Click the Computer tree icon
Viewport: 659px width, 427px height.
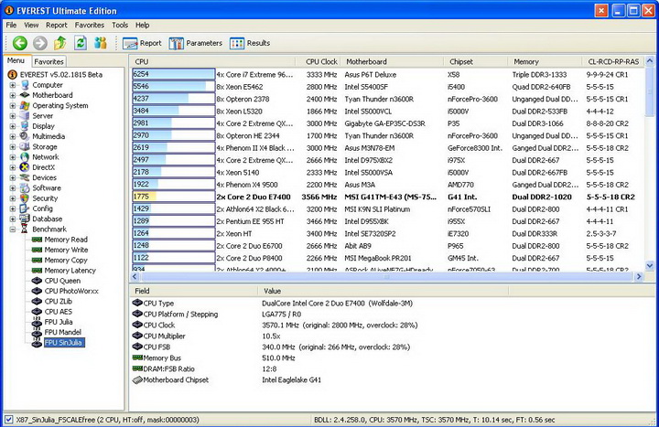[x=25, y=85]
